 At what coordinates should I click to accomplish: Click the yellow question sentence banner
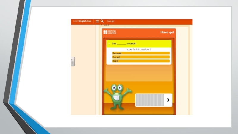pos(139,44)
